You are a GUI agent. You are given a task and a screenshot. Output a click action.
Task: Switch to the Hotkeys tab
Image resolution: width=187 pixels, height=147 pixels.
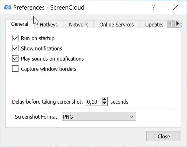[x=49, y=25]
